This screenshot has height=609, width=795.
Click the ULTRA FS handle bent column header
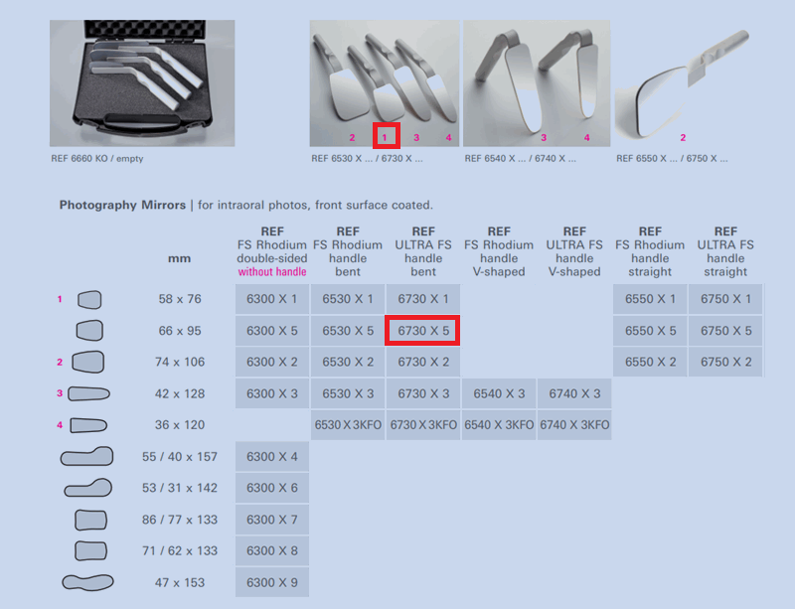pos(423,252)
